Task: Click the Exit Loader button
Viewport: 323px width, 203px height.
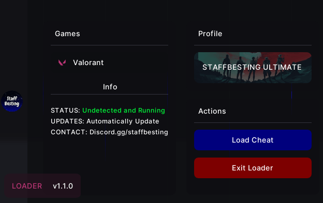Action: [x=253, y=168]
